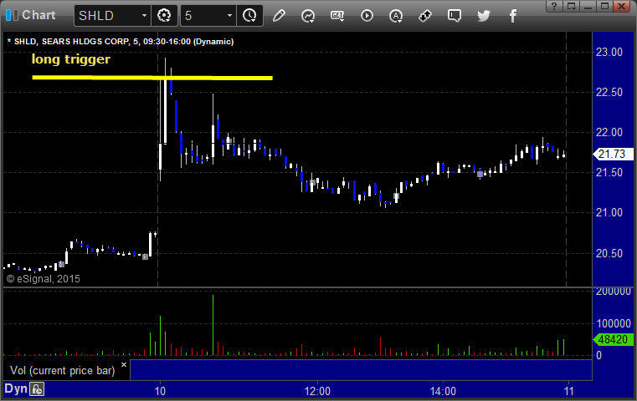Click the 22.00 price axis label
Viewport: 637px width, 401px height.
click(609, 132)
